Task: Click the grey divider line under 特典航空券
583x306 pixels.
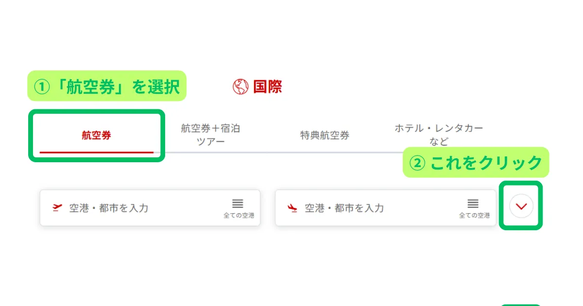Action: tap(325, 152)
